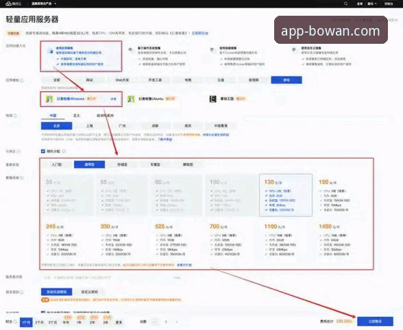403x330 pixels.
Task: Click the 详情 link on Windows image card
Action: click(x=113, y=99)
